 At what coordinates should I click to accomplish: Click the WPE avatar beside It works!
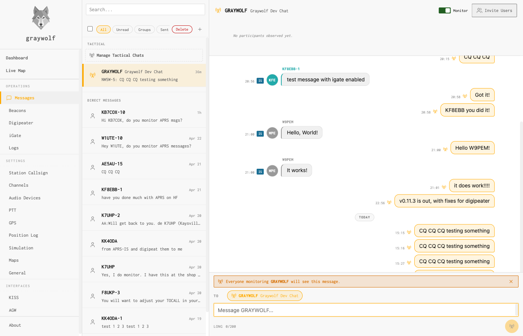click(x=272, y=171)
